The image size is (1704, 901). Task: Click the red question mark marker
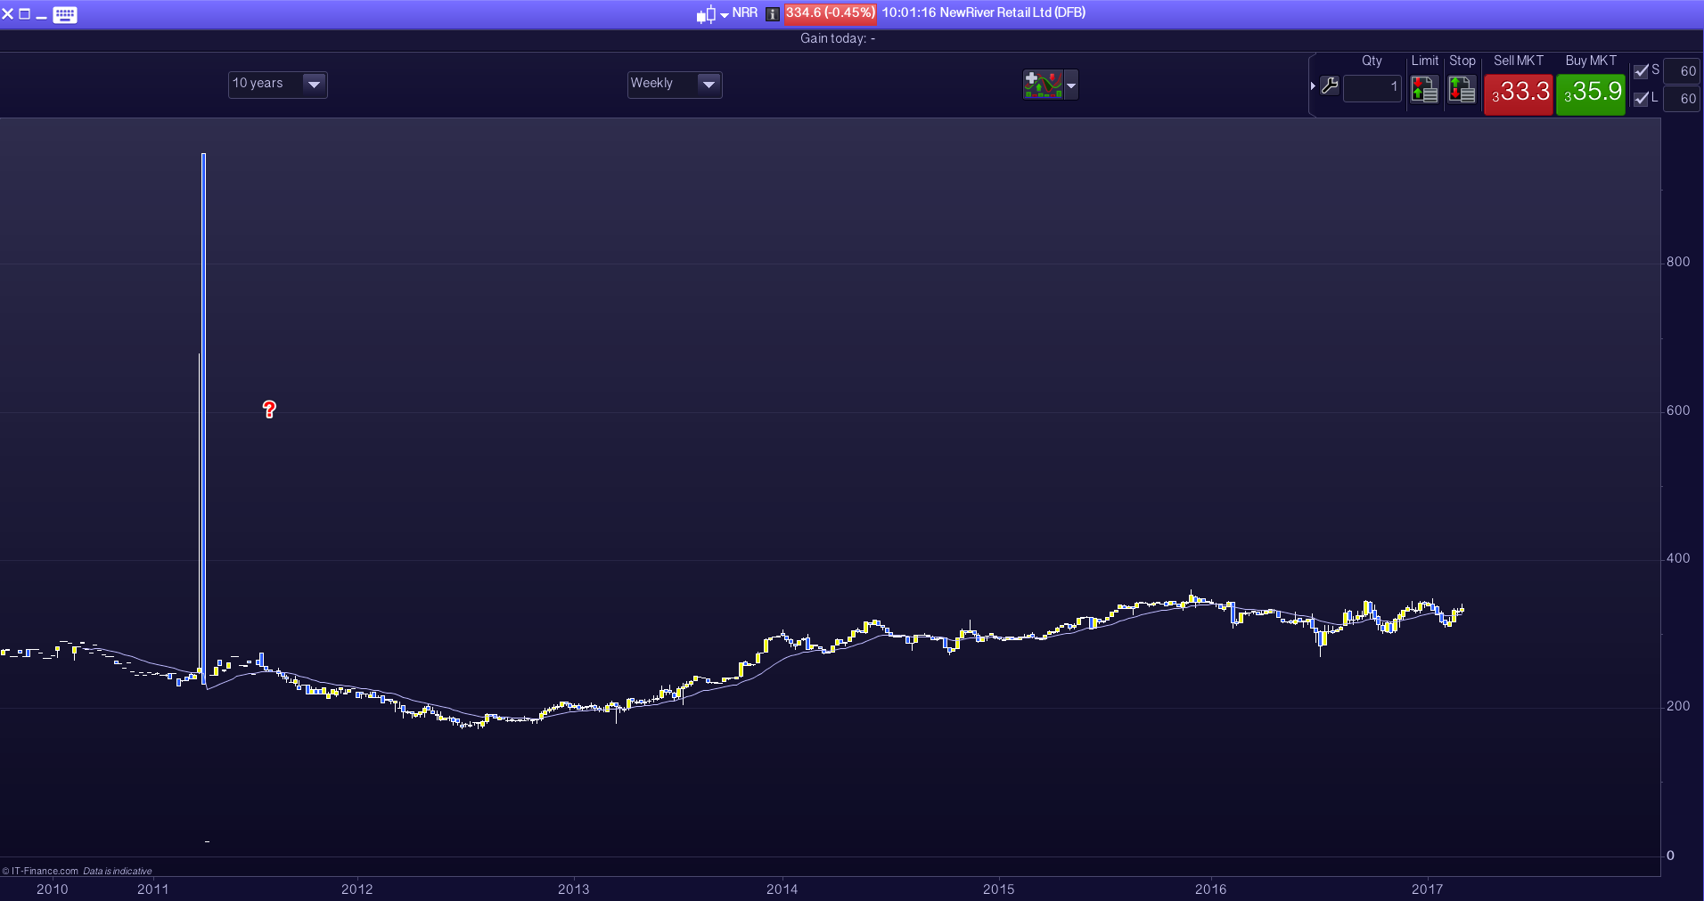click(x=269, y=409)
